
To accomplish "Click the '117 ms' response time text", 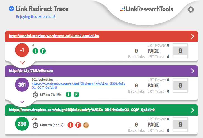I will coord(45,94).
